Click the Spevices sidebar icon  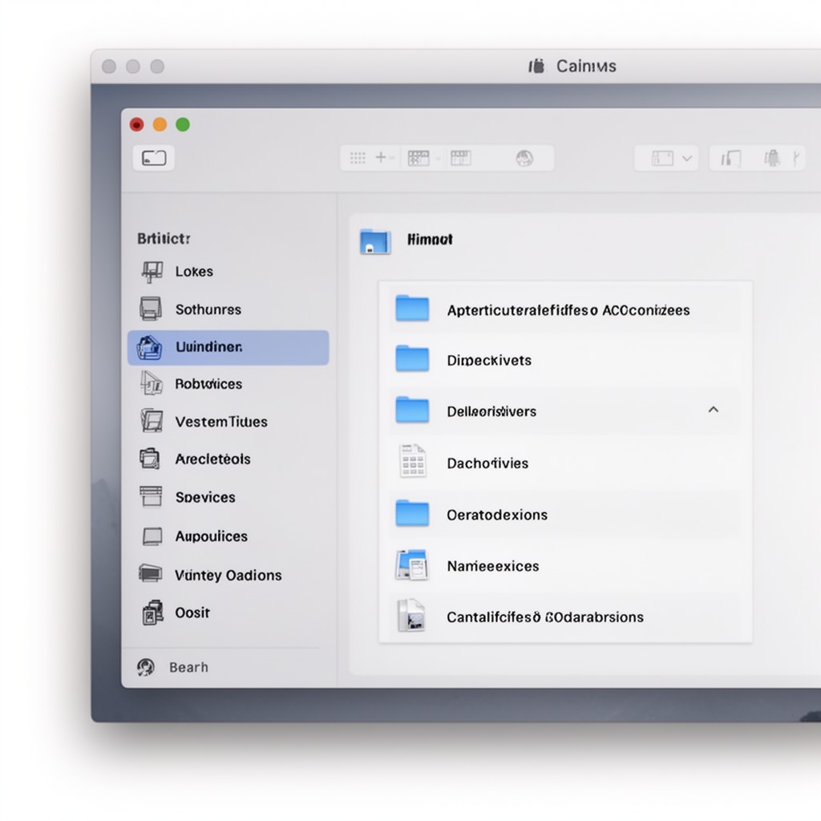151,496
